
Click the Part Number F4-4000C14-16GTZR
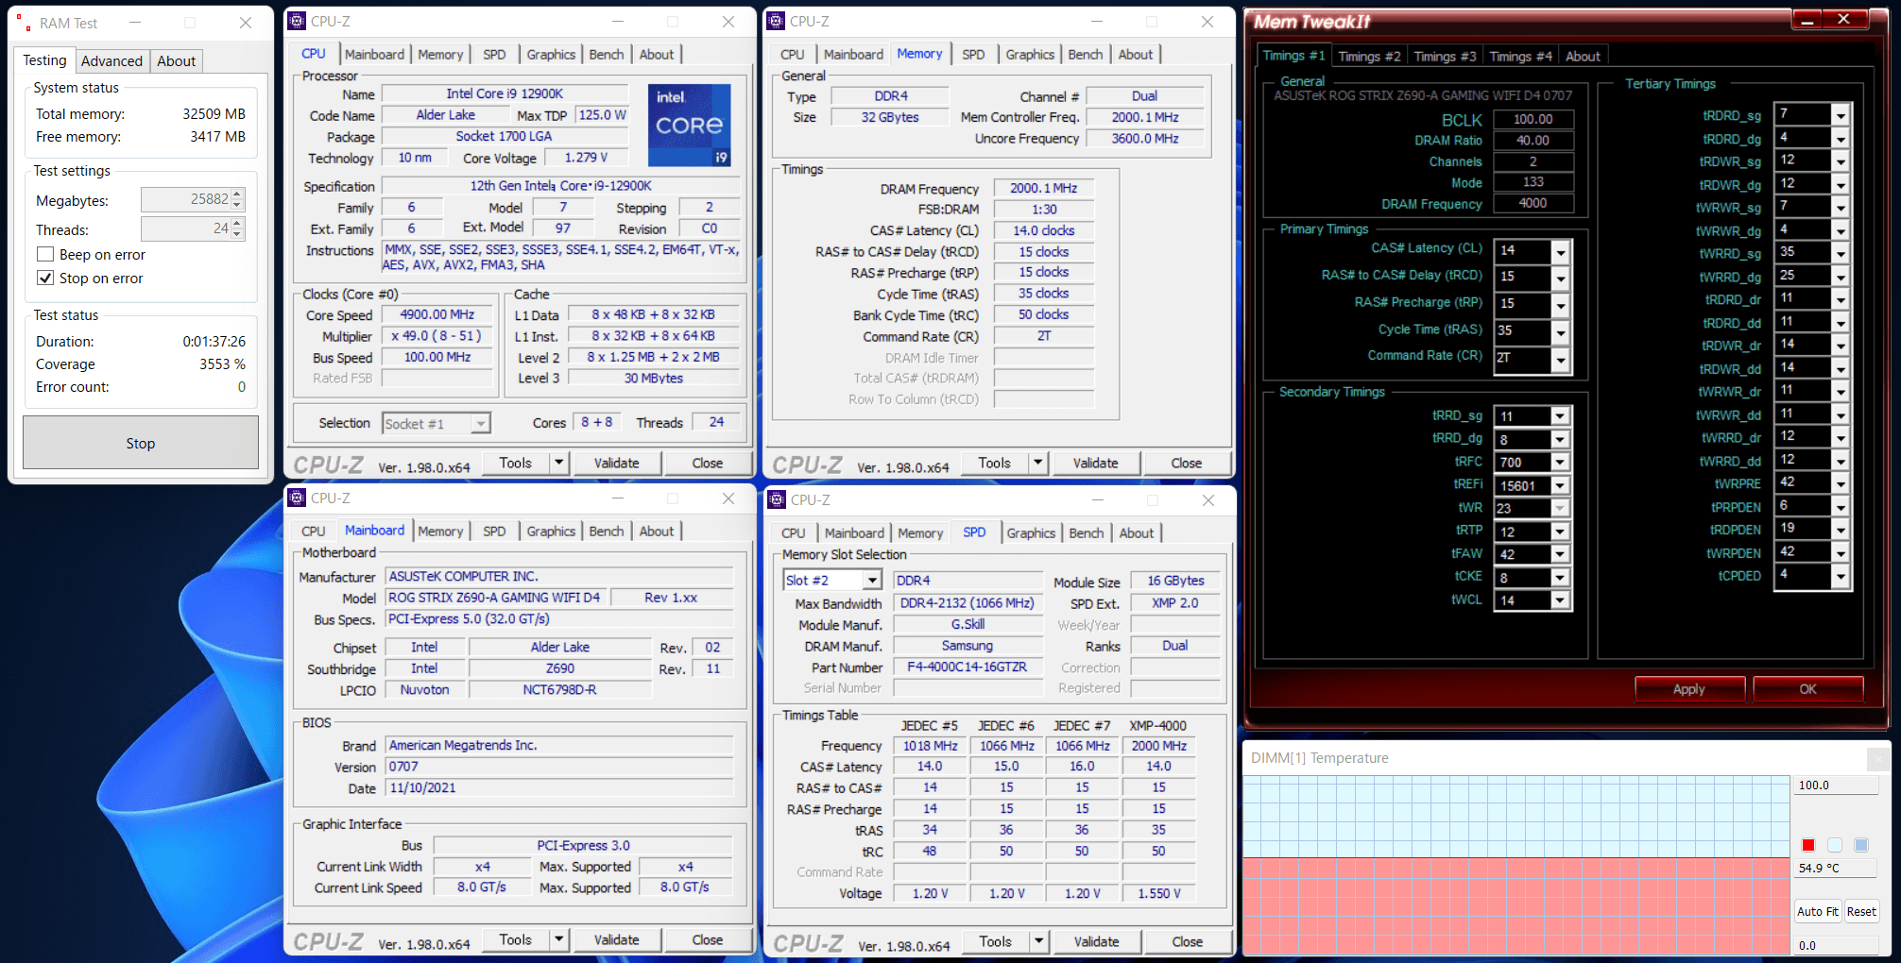point(967,667)
